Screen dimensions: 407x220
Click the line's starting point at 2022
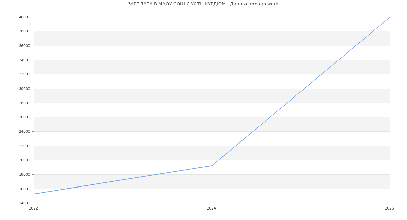click(x=34, y=194)
